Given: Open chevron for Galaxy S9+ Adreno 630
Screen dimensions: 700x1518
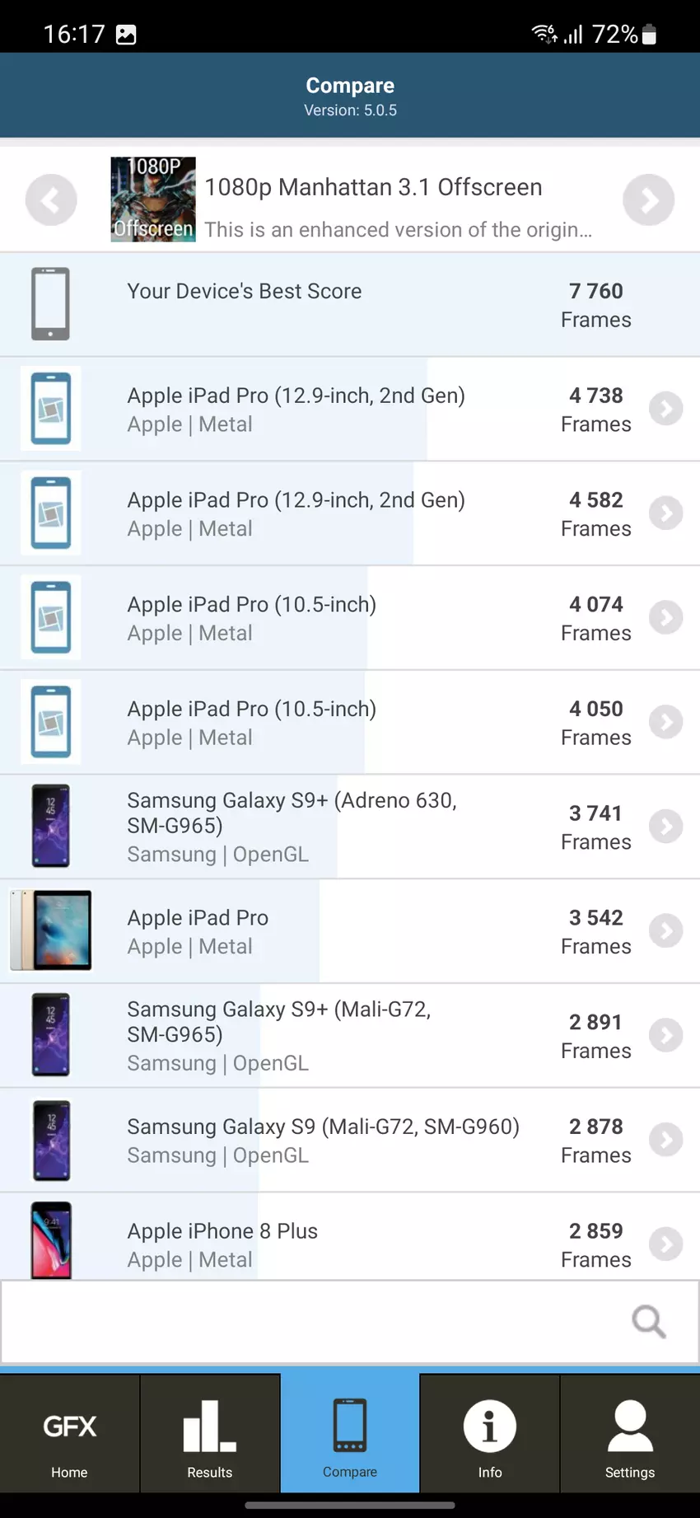Looking at the screenshot, I should coord(665,827).
